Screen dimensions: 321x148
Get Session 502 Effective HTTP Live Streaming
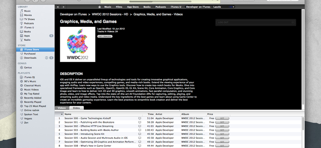(x=222, y=126)
